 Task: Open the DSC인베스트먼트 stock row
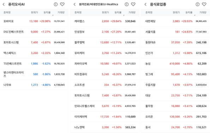tap(34, 32)
